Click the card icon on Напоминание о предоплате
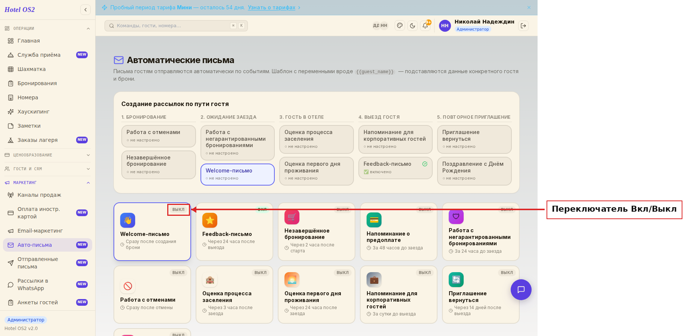Screen dimensions: 691x336 [374, 220]
